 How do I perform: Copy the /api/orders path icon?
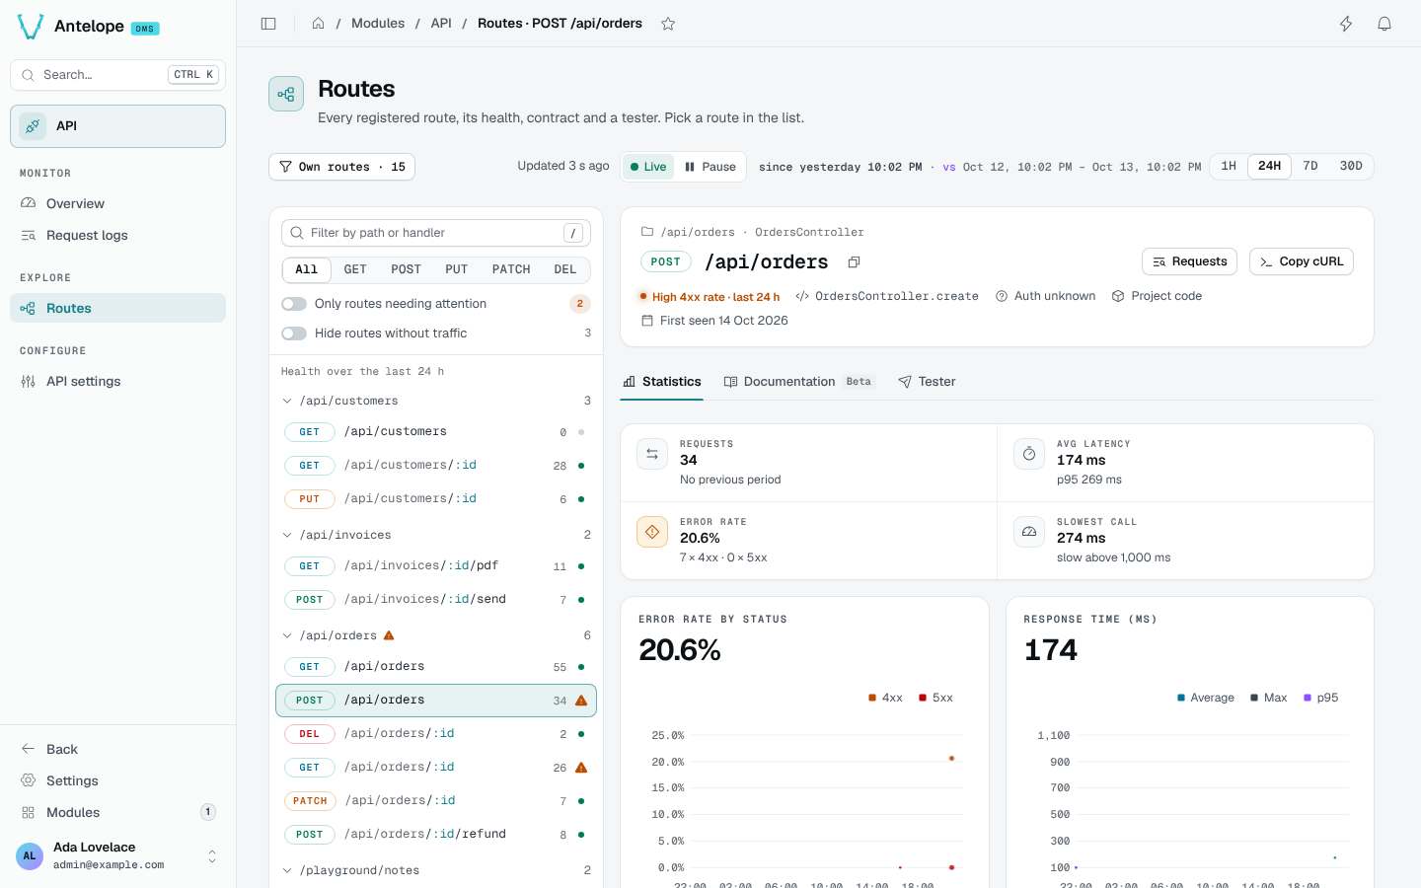click(854, 262)
